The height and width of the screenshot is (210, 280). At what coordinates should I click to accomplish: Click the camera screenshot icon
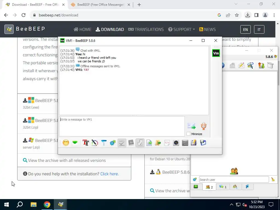tap(176, 143)
